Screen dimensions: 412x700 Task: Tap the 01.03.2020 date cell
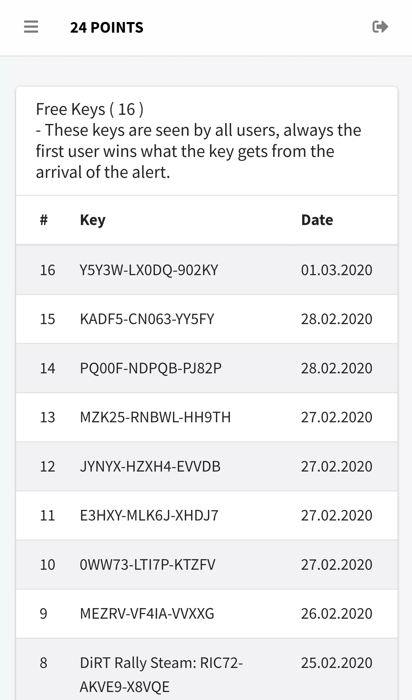(337, 270)
